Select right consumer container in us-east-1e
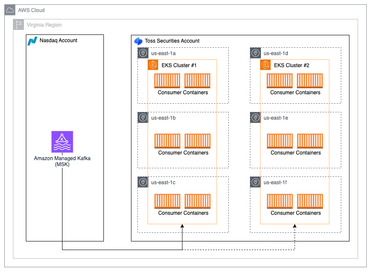Image resolution: width=371 pixels, height=272 pixels. click(310, 141)
